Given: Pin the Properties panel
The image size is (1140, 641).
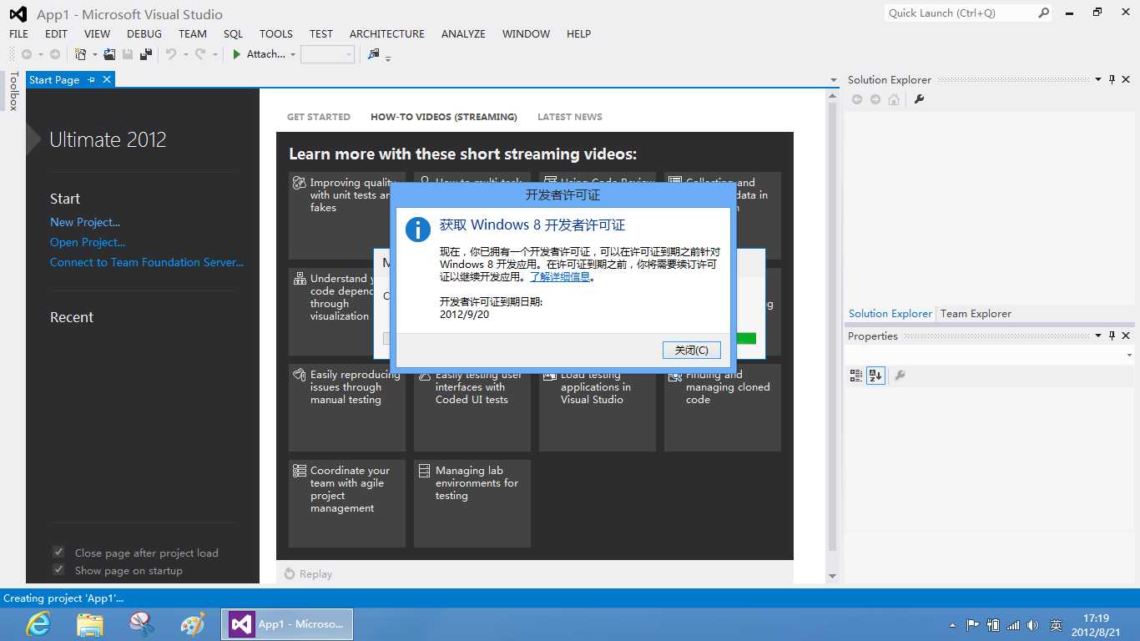Looking at the screenshot, I should pyautogui.click(x=1112, y=336).
